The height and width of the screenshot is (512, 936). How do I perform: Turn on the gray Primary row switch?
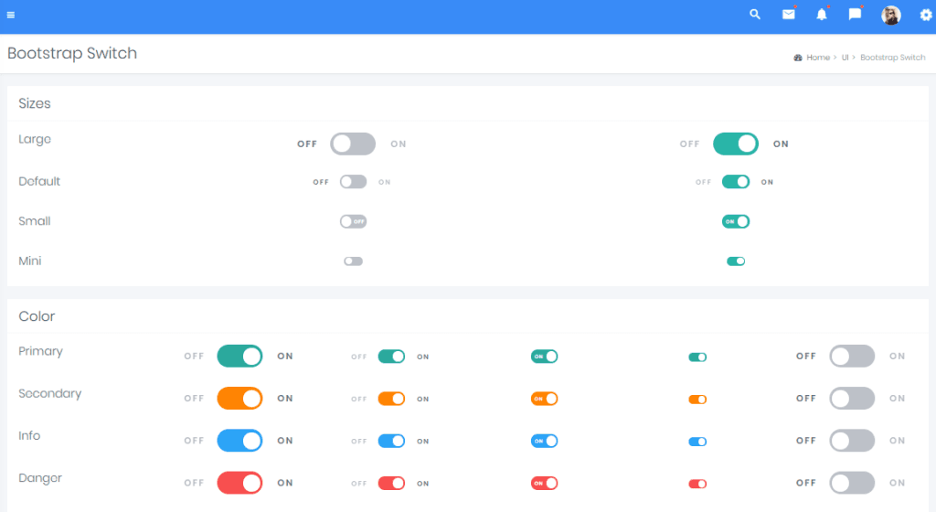pyautogui.click(x=852, y=356)
